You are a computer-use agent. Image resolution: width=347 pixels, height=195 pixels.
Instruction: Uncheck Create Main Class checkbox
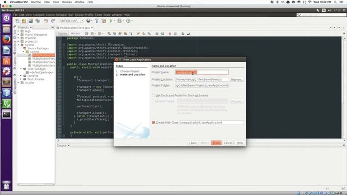(x=153, y=122)
